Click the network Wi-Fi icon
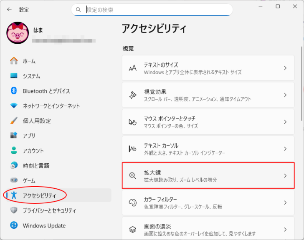Viewport: 304px width, 240px height. pyautogui.click(x=14, y=105)
